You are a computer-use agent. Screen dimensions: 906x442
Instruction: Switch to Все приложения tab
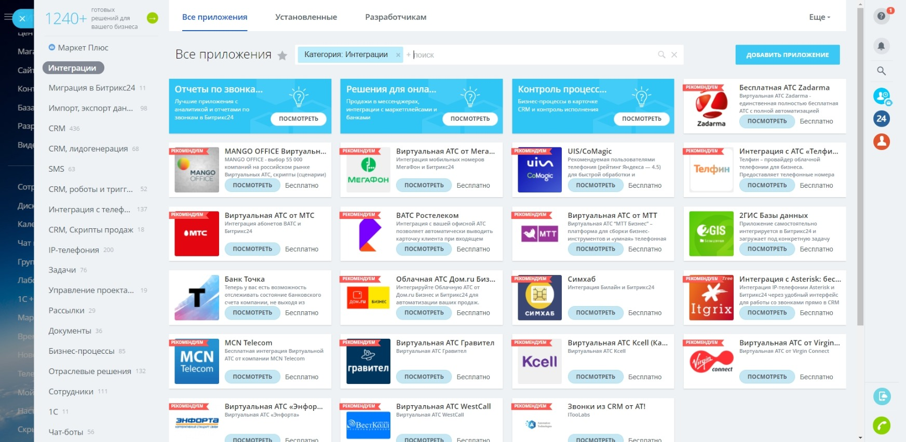(x=214, y=17)
